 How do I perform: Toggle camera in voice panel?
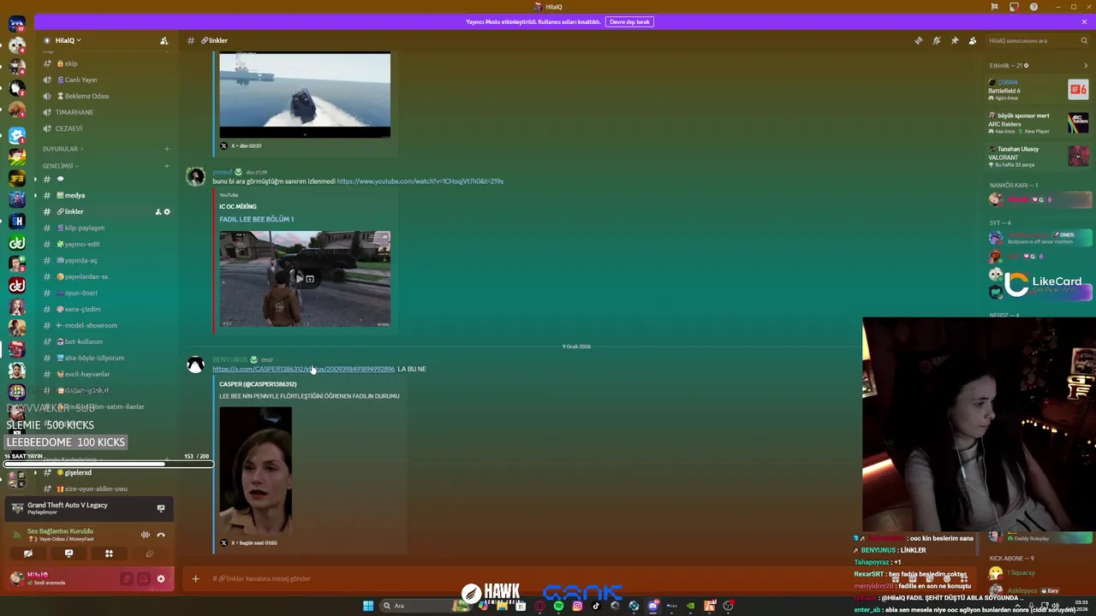28,554
